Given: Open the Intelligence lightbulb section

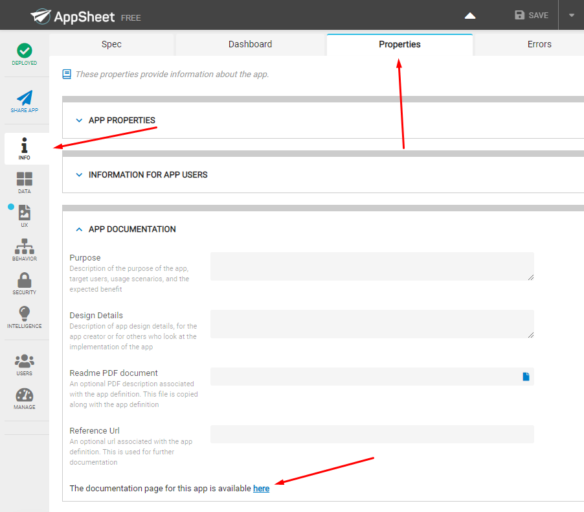Looking at the screenshot, I should tap(24, 318).
